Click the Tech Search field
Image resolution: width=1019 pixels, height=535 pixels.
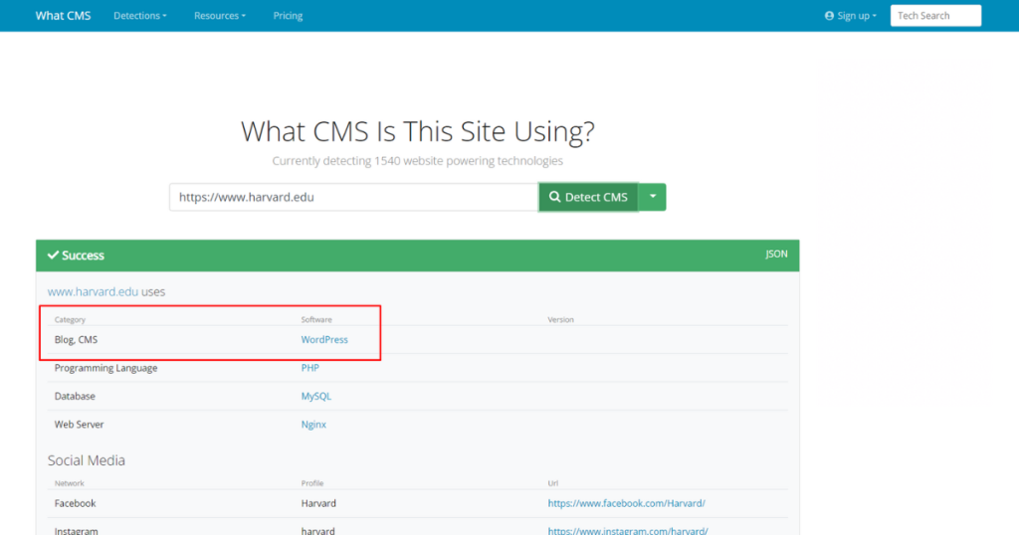[x=935, y=16]
